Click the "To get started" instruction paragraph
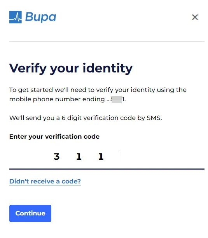This screenshot has width=208, height=238. coord(98,95)
